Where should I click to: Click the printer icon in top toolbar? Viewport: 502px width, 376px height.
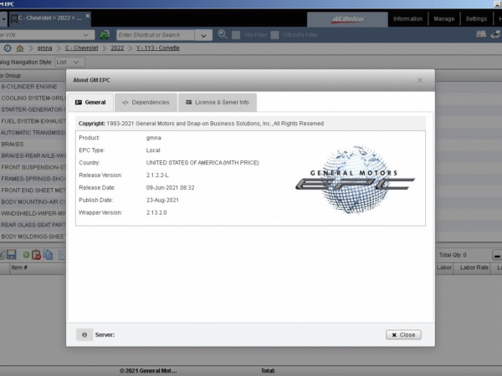pyautogui.click(x=496, y=34)
